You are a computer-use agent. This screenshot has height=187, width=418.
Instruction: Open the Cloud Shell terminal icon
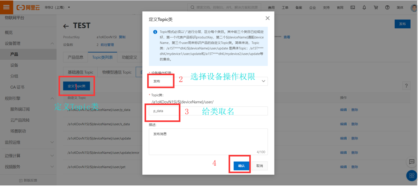[x=352, y=7]
